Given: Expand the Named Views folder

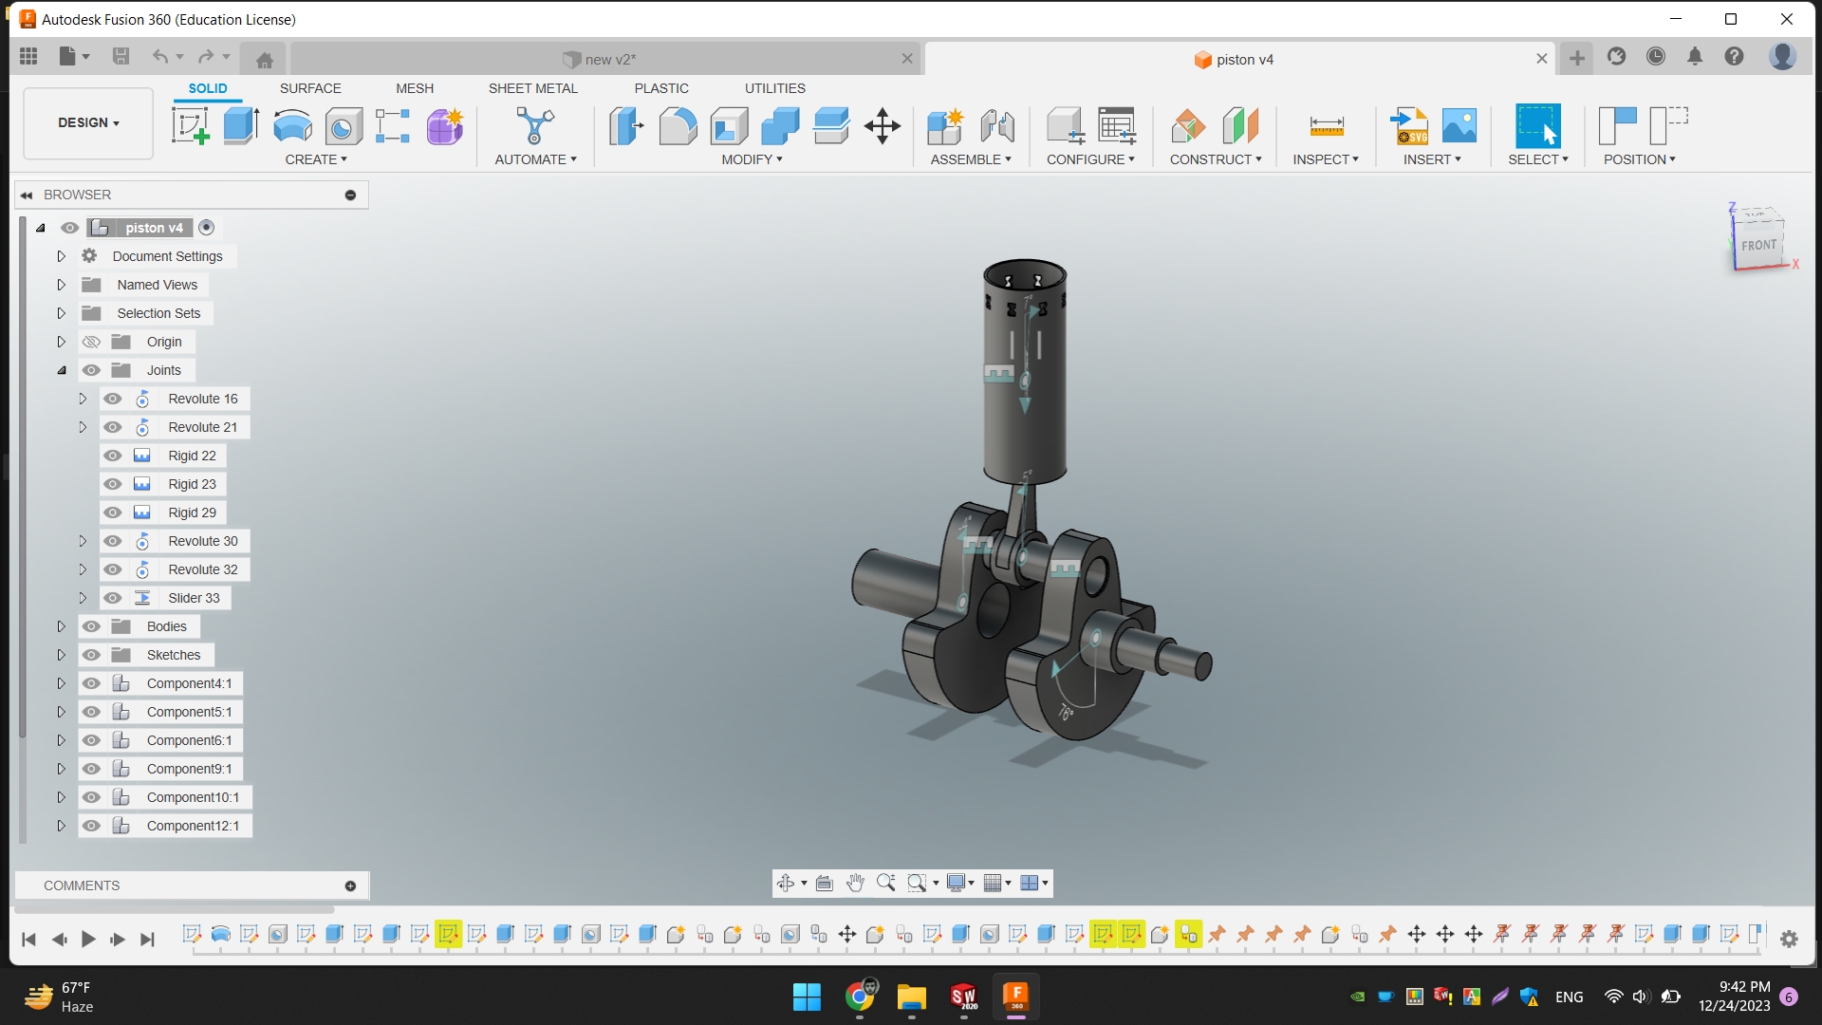Looking at the screenshot, I should coord(61,285).
